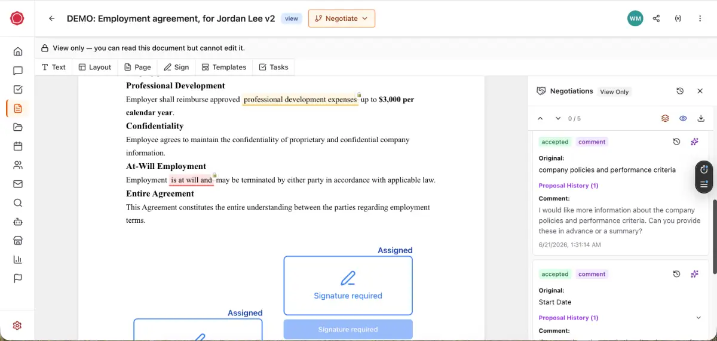Open the Text toolbar tab

[x=53, y=67]
